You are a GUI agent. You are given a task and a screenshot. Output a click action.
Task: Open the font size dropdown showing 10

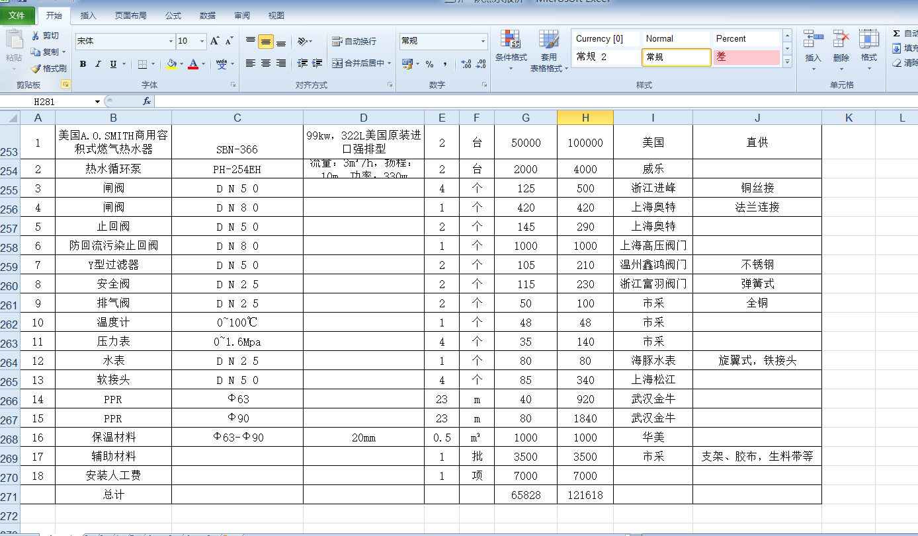[x=202, y=41]
